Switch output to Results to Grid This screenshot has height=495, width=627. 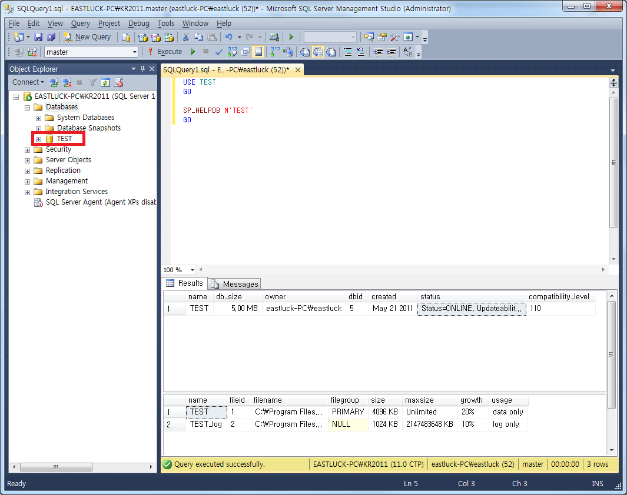pos(318,52)
